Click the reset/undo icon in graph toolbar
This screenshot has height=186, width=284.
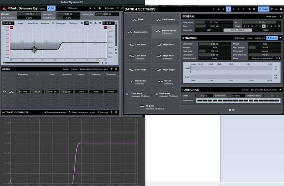click(91, 23)
